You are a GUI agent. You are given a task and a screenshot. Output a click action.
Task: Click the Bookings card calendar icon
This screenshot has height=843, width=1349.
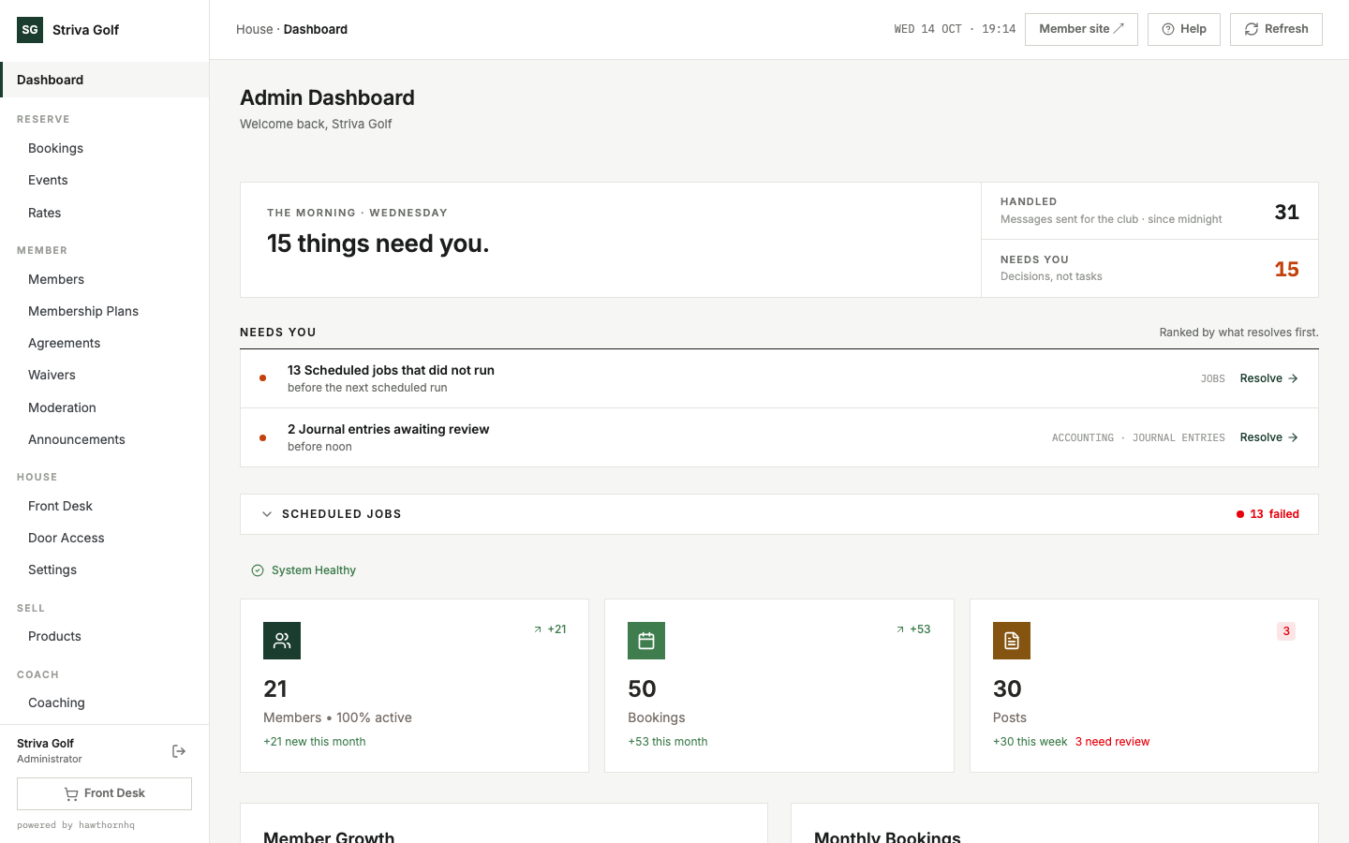tap(646, 641)
